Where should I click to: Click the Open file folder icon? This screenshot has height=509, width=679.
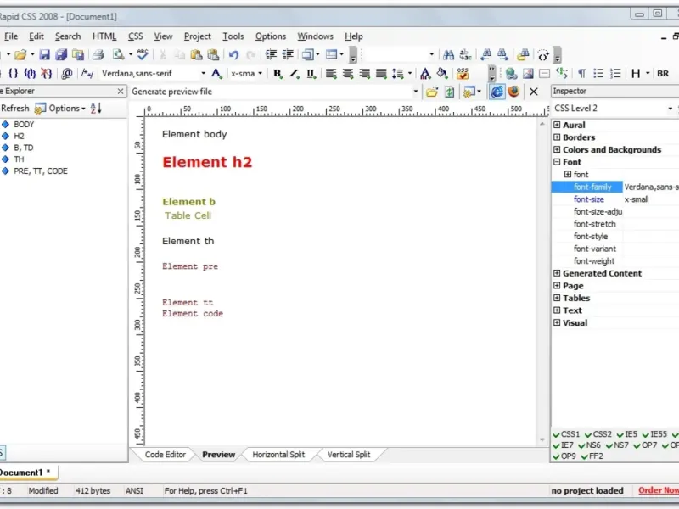(x=20, y=55)
